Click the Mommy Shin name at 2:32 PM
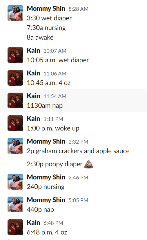The image size is (147, 240). click(x=46, y=141)
